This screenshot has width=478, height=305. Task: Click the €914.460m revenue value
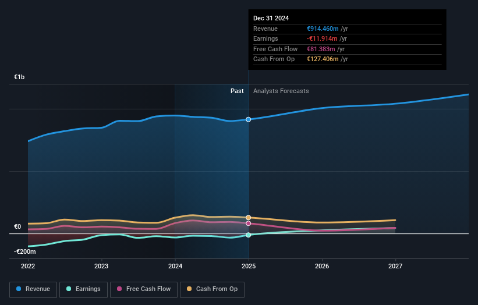tap(323, 29)
